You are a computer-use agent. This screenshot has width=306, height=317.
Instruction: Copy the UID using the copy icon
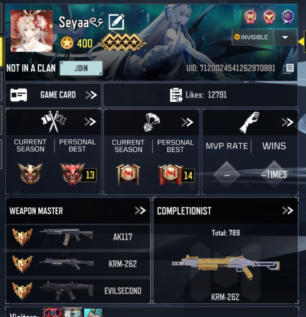point(289,69)
